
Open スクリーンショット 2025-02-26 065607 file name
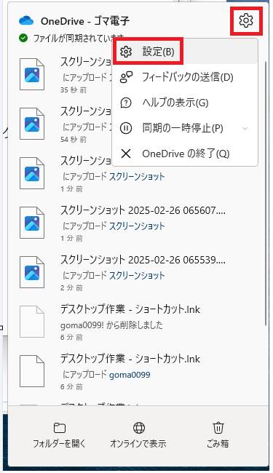(143, 210)
